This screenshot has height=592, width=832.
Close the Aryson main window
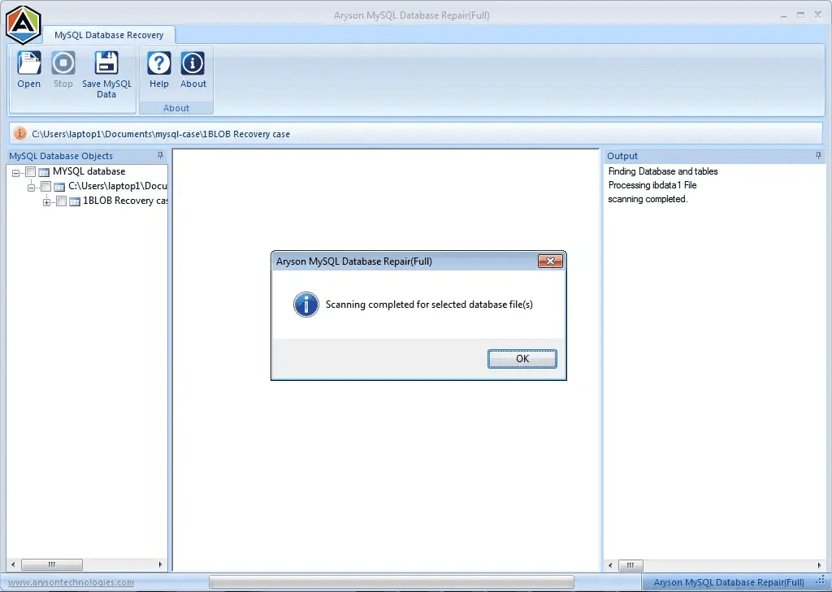point(817,15)
